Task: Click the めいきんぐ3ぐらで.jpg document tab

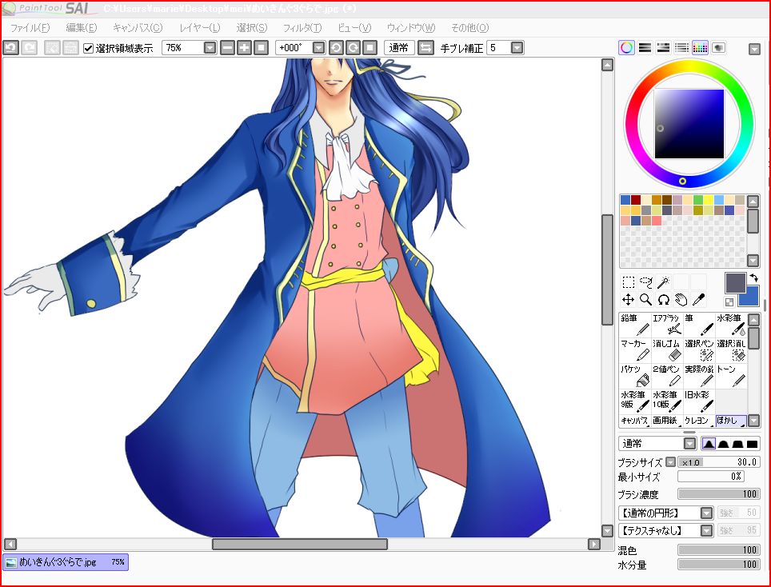Action: coord(66,562)
